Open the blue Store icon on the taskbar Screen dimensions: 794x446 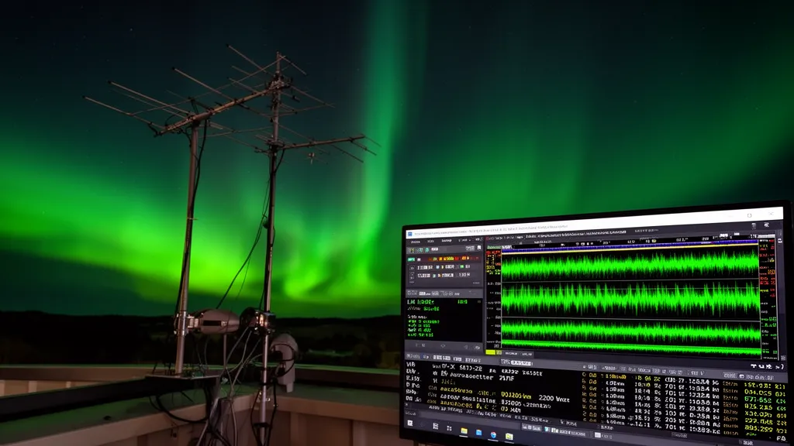tap(478, 432)
